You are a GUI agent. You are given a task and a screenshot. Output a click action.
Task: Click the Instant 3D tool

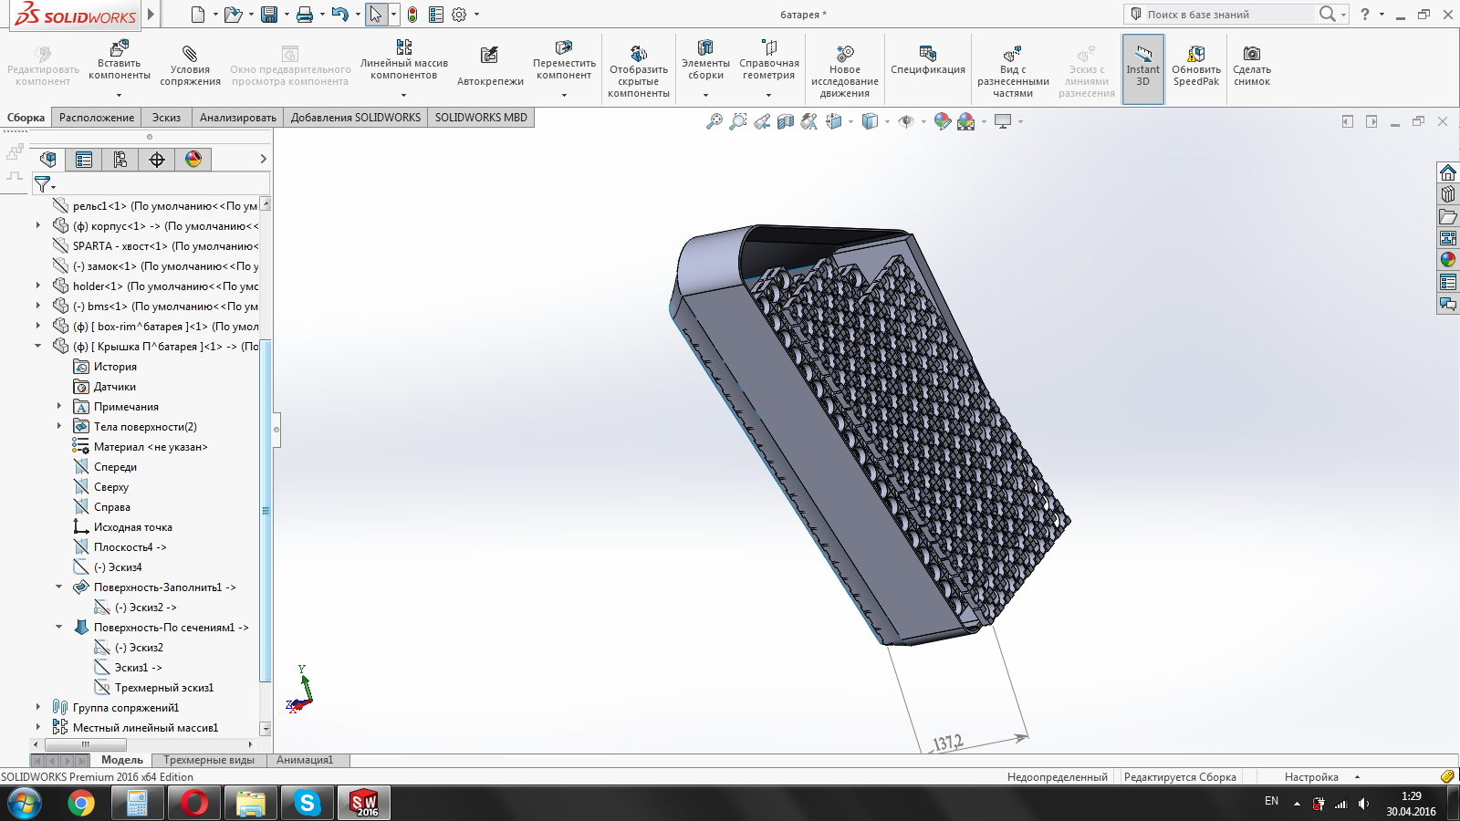click(1142, 68)
